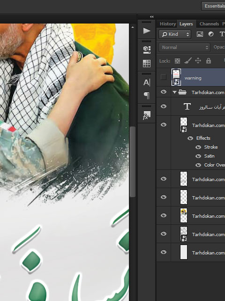
Task: Open the Normal blend mode dropdown
Action: click(x=184, y=48)
